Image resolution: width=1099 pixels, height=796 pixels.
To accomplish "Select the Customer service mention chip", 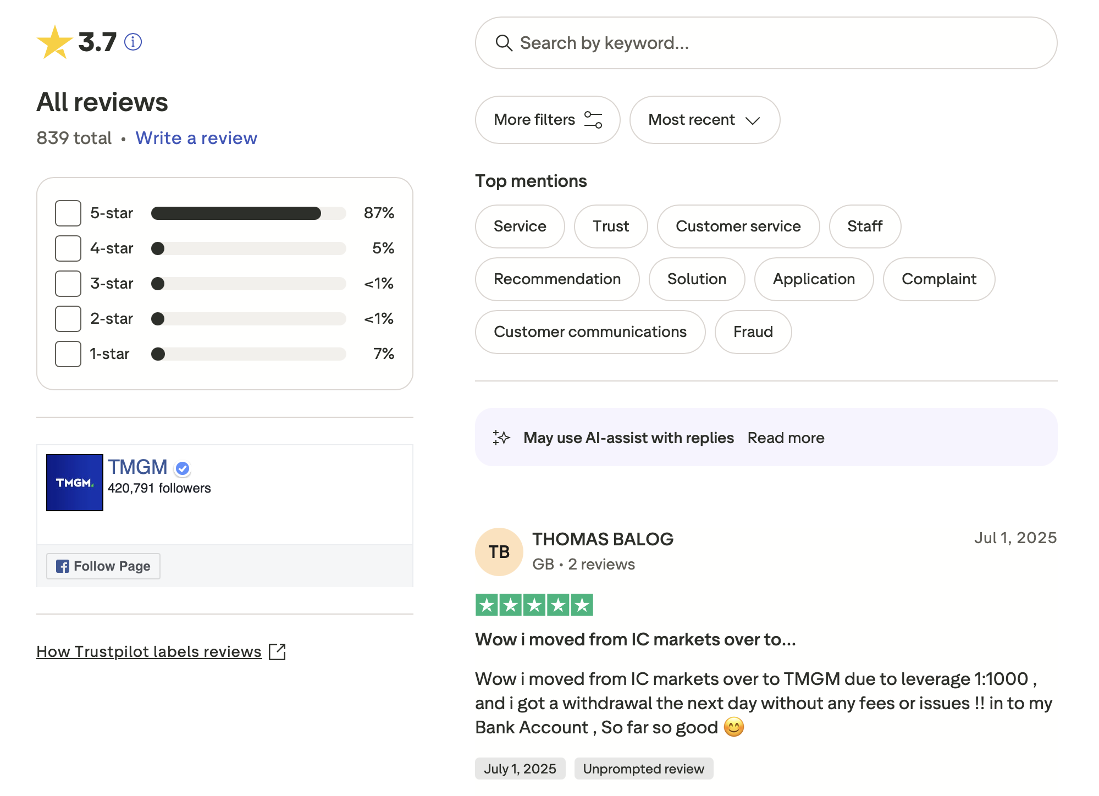I will point(738,226).
